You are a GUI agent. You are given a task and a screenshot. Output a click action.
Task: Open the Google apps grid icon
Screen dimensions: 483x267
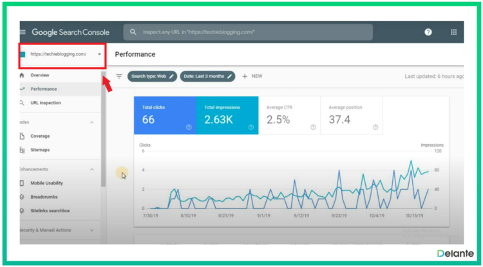[453, 32]
